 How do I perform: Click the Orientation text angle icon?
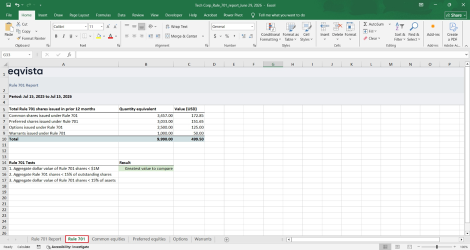151,26
